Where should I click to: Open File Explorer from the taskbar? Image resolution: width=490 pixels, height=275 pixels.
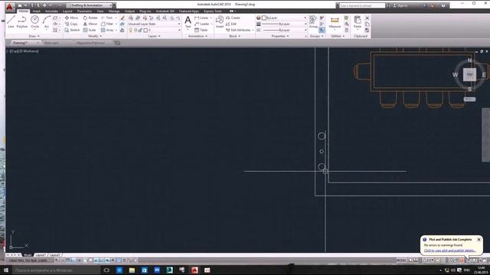[x=132, y=270]
